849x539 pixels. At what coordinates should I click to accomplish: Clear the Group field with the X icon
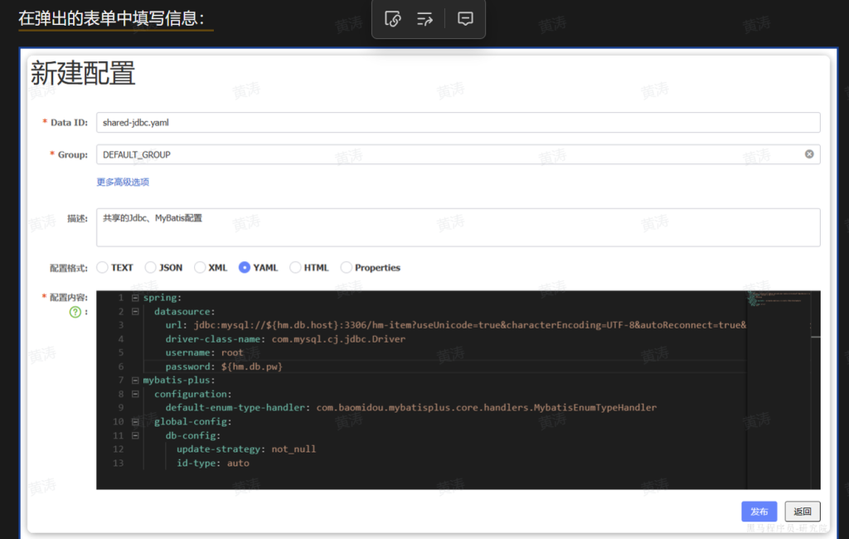[x=809, y=154]
